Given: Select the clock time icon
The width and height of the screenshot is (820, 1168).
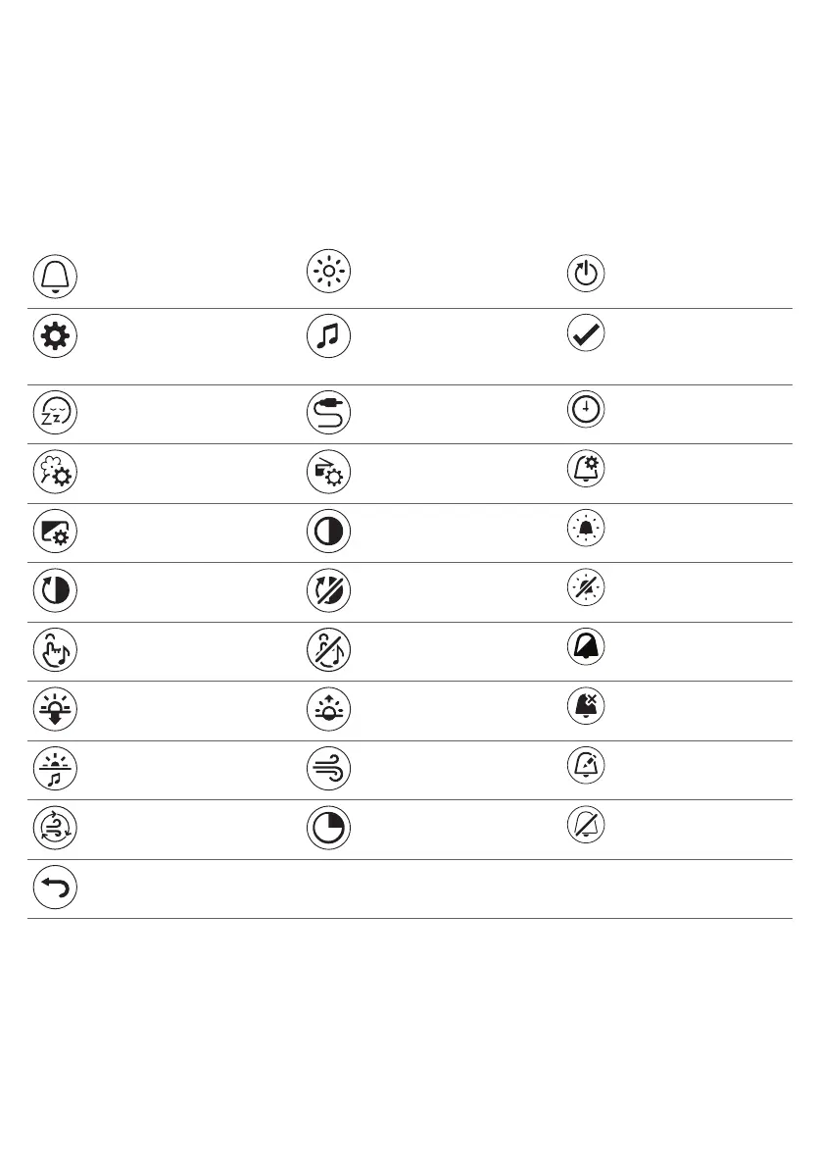Looking at the screenshot, I should point(585,413).
